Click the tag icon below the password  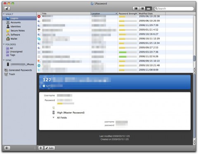point(54,108)
